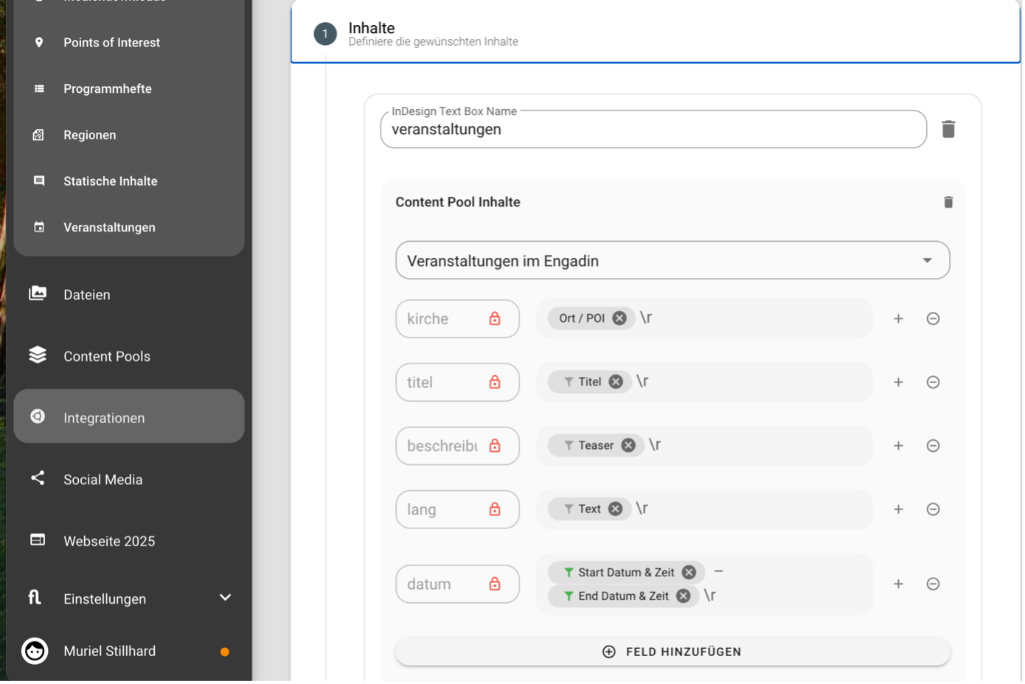Click minus icon to remove lang row
Viewport: 1025px width, 684px height.
933,509
